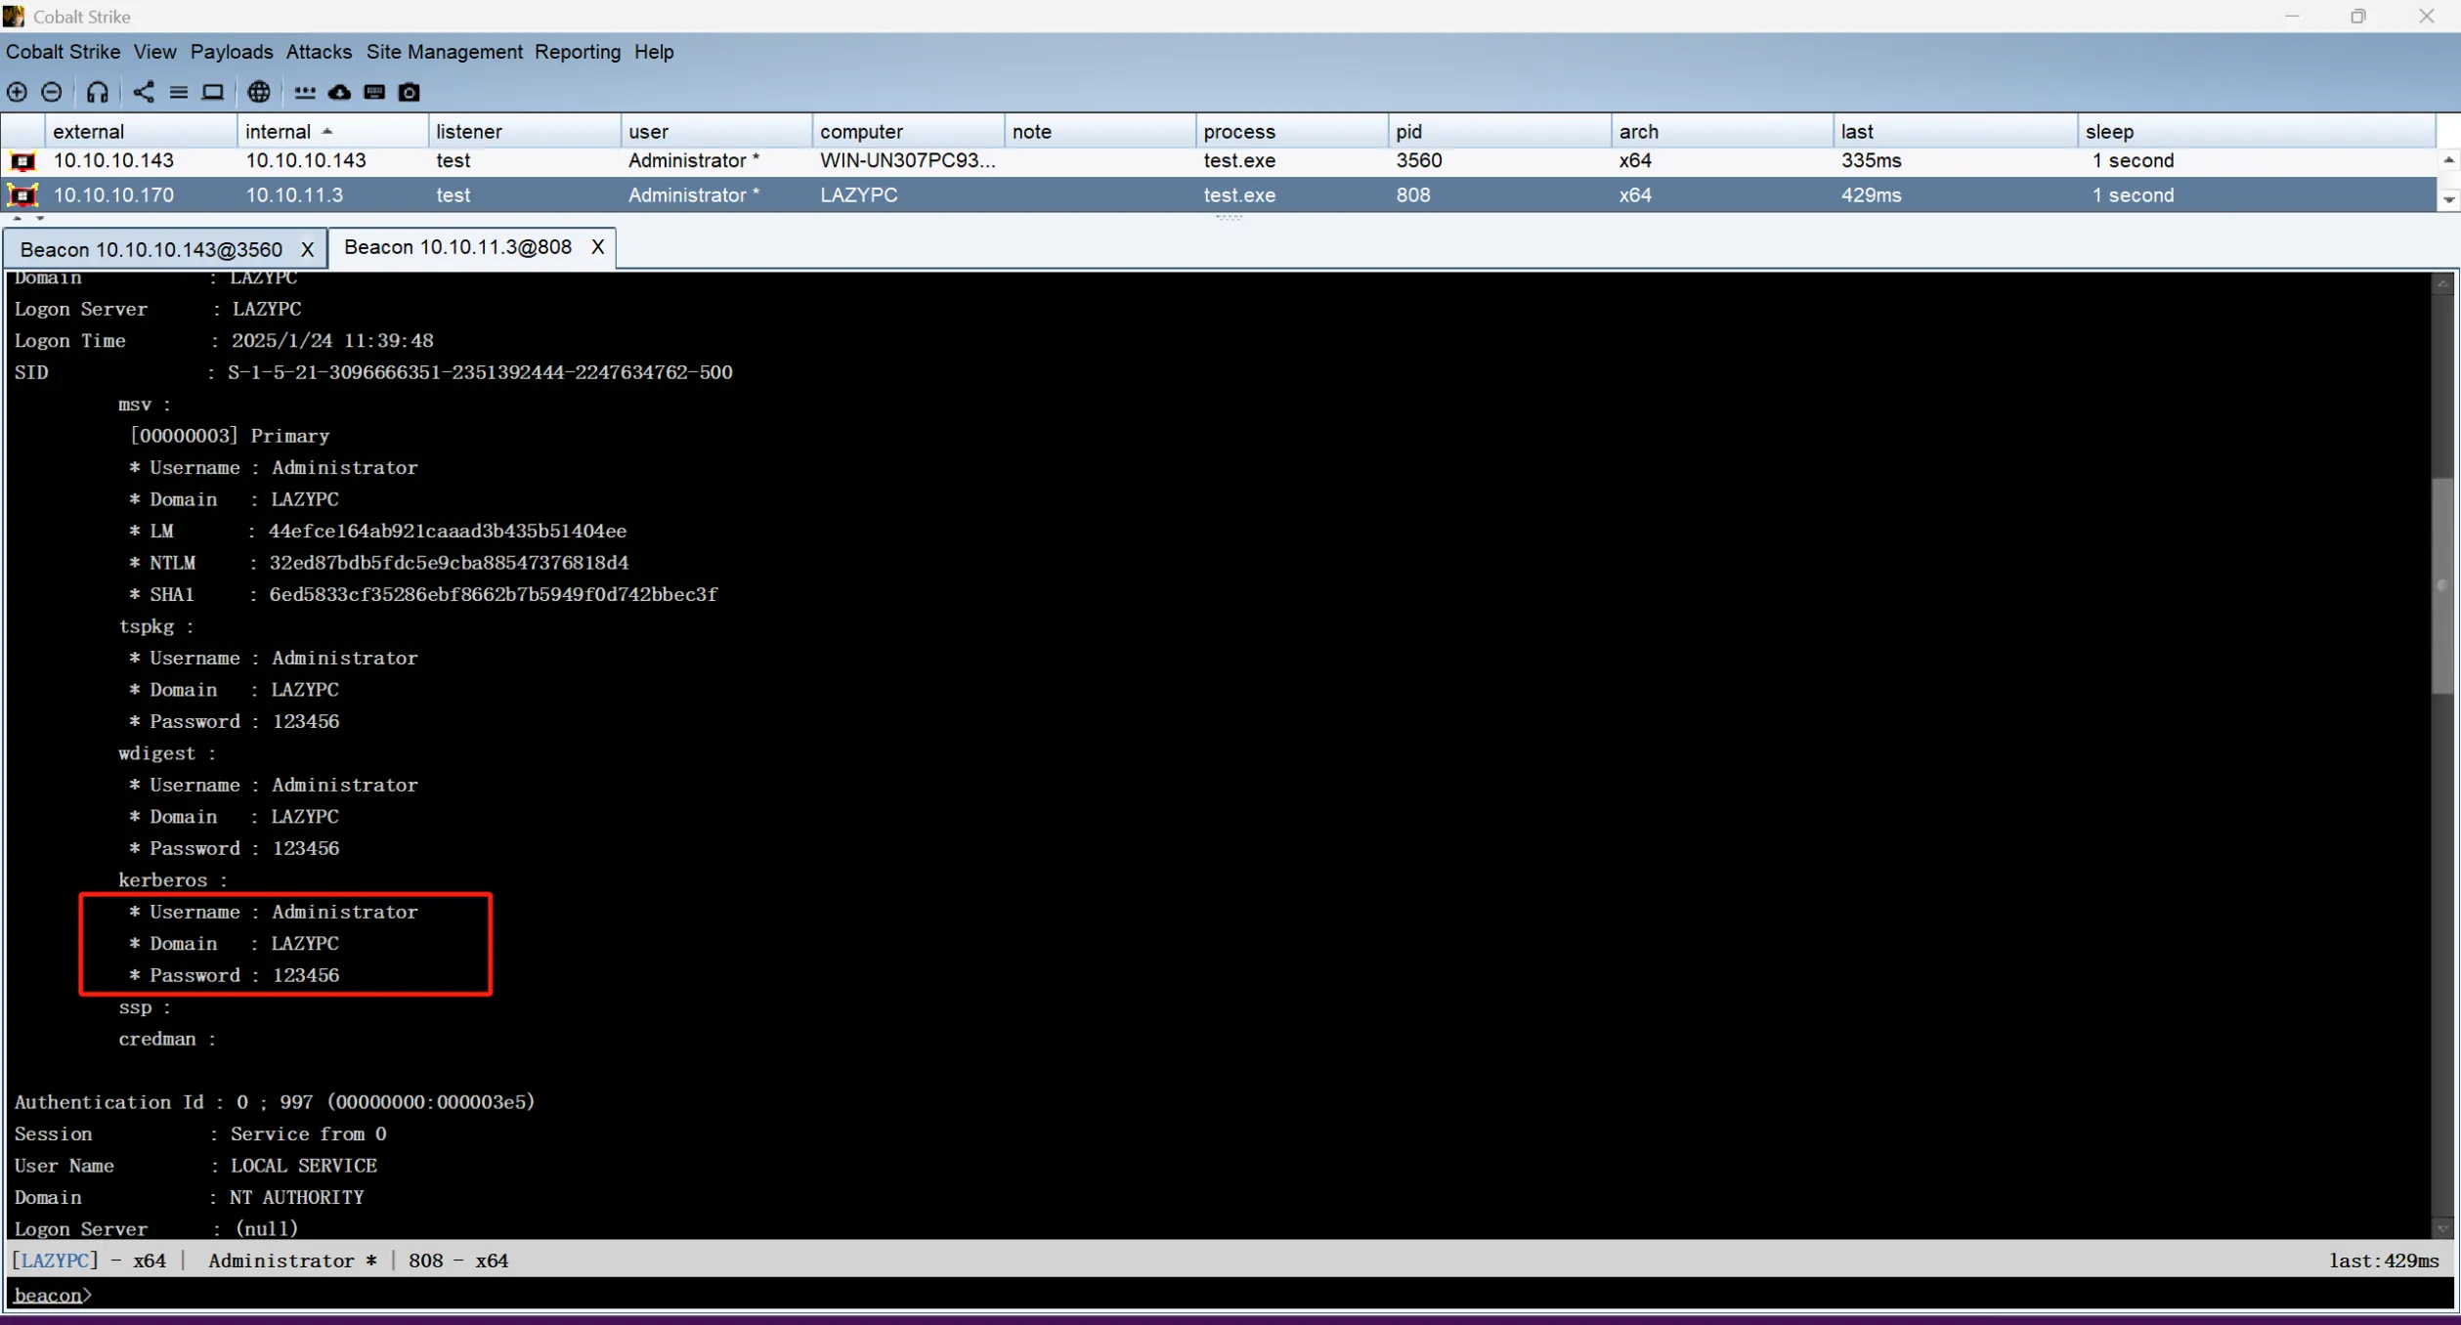This screenshot has width=2461, height=1325.
Task: Close the Beacon 10.10.11.3@808 tab
Action: [x=597, y=247]
